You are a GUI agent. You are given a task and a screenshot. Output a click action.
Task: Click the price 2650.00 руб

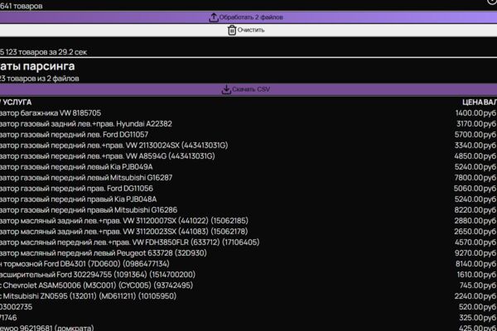click(x=475, y=232)
